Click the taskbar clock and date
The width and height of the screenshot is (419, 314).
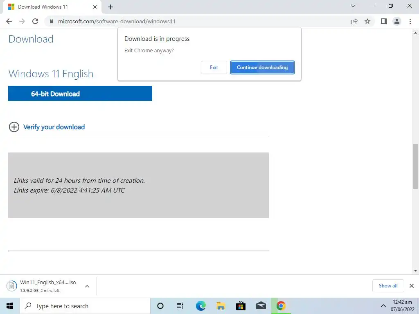pos(403,306)
